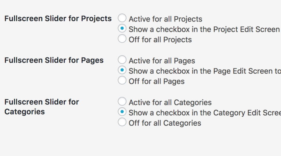The width and height of the screenshot is (281, 156).
Task: Click the 'Off for all Pages' label text
Action: pyautogui.click(x=156, y=82)
